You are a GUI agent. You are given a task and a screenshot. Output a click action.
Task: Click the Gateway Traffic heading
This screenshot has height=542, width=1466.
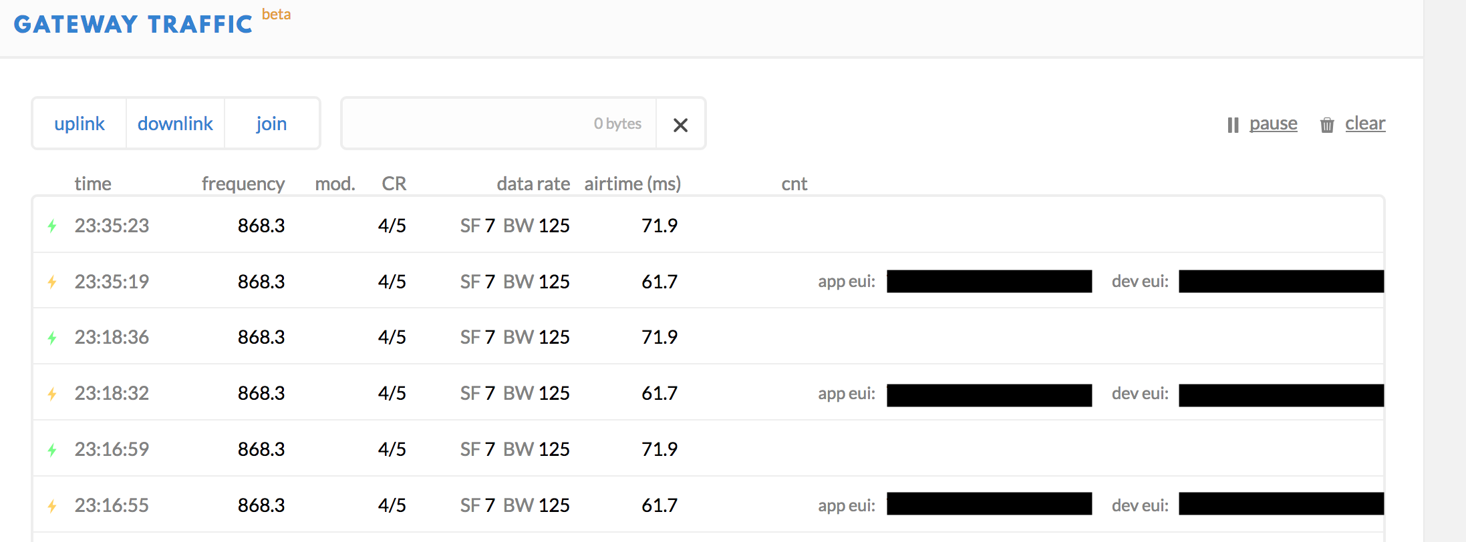(x=133, y=25)
